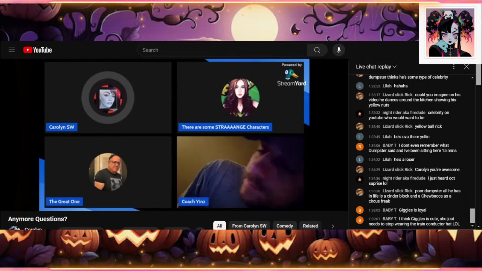Click Lilah avatar beside 'he's a loser'
Screen dimensions: 482x271
(360, 159)
